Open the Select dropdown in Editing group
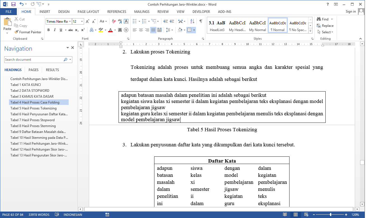This screenshot has width=366, height=218. (x=326, y=32)
